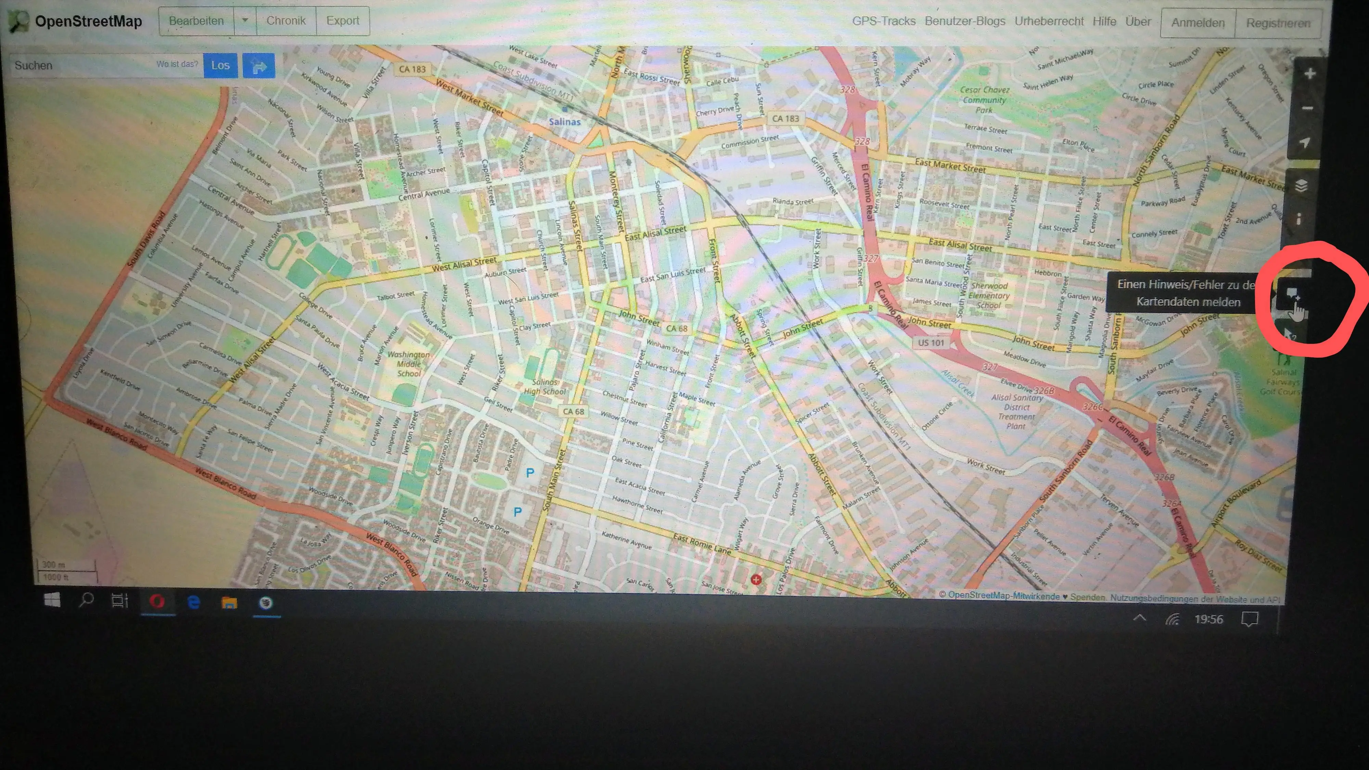Open Benutzer-Blogs page

tap(964, 21)
